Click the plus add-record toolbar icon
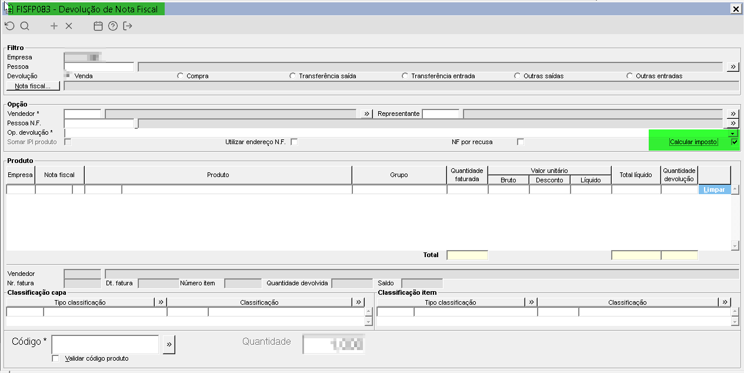This screenshot has height=373, width=744. (54, 26)
